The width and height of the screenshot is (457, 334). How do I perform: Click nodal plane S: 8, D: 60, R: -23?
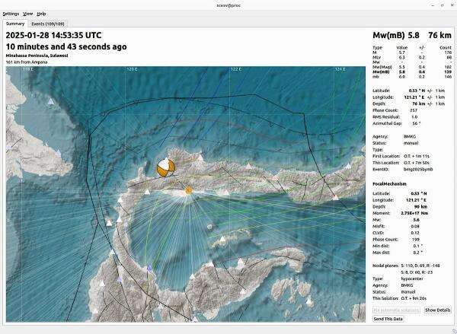pyautogui.click(x=417, y=272)
